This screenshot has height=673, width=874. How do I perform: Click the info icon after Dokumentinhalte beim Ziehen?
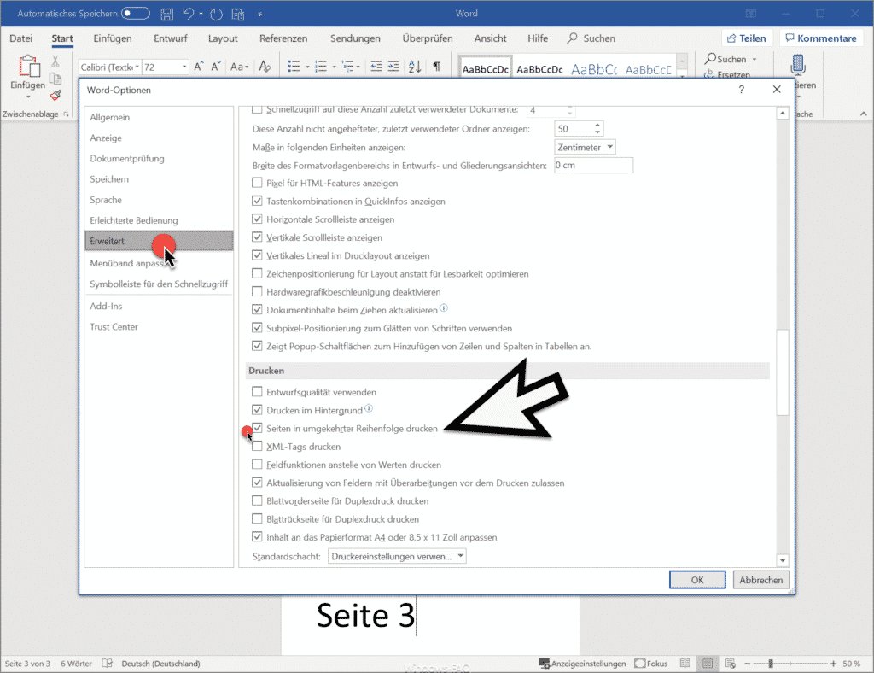click(x=444, y=307)
